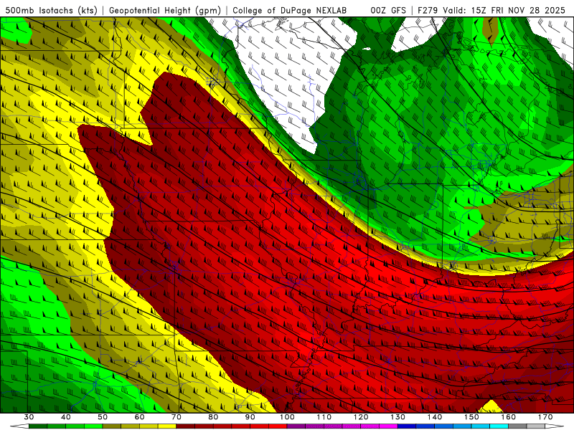Click the '120' label on the color scale
574x430 pixels.
click(x=361, y=417)
